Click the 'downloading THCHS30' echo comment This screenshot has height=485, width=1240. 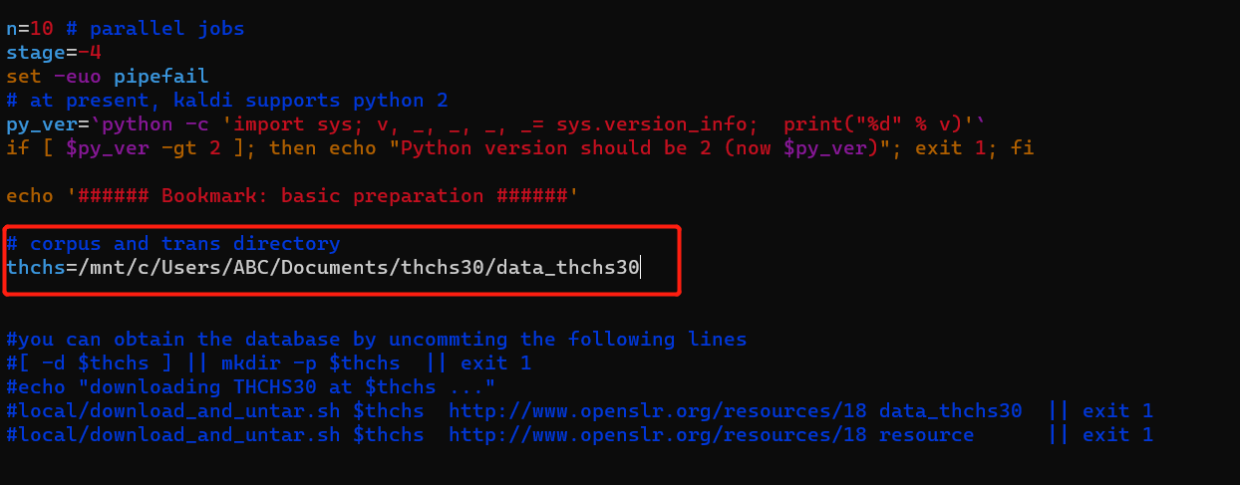click(x=251, y=386)
